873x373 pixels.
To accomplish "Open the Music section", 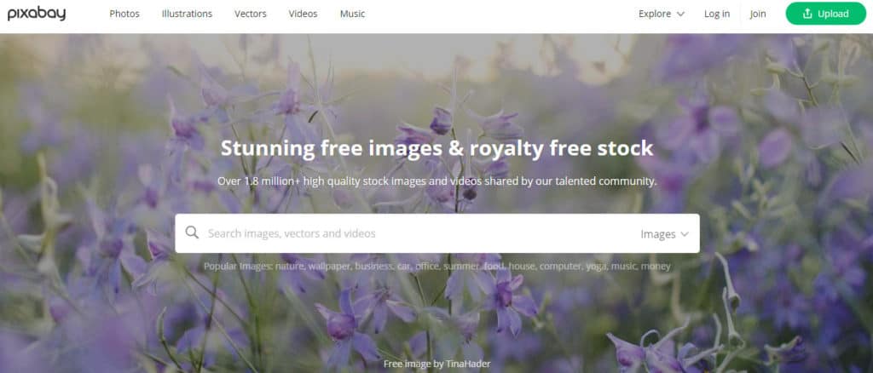I will click(352, 14).
